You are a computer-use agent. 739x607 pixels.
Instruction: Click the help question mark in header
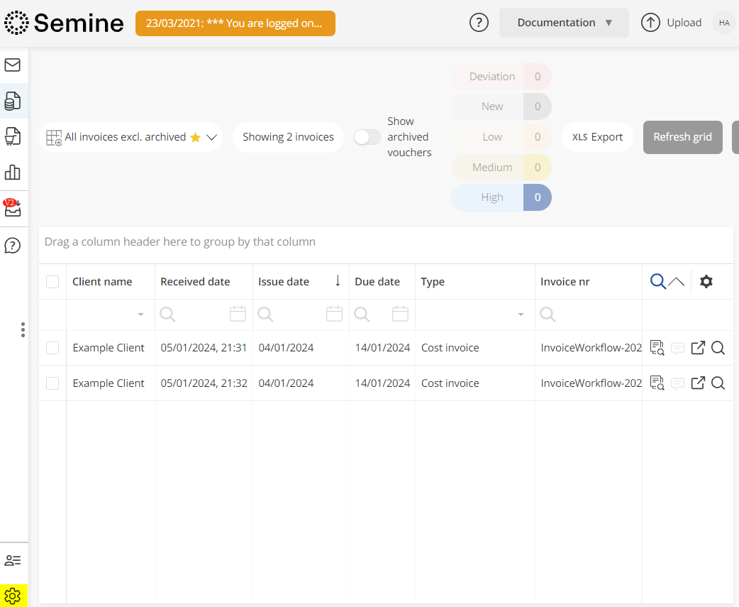tap(479, 23)
